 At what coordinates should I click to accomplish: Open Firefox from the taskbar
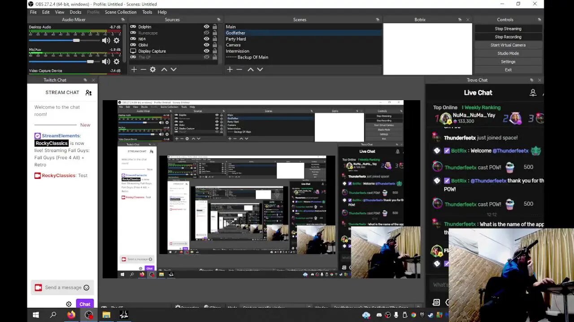71,315
